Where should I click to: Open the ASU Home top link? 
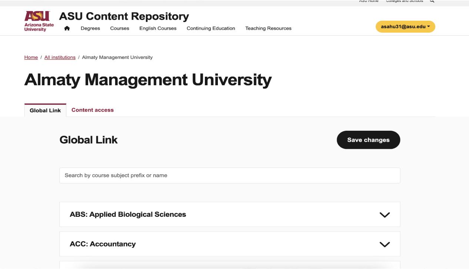click(x=369, y=1)
